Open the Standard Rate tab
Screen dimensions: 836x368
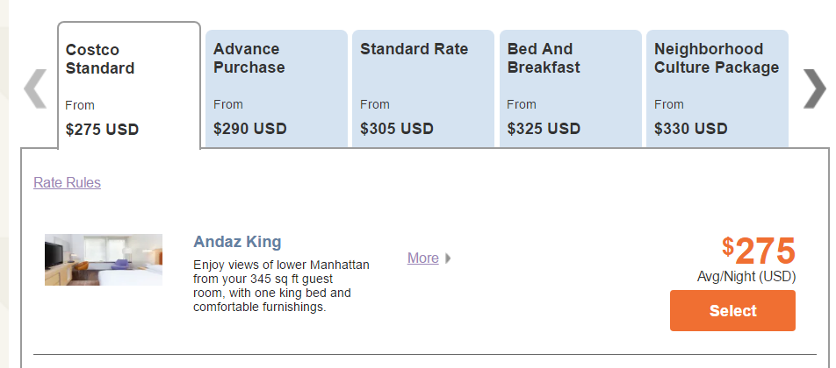point(423,88)
